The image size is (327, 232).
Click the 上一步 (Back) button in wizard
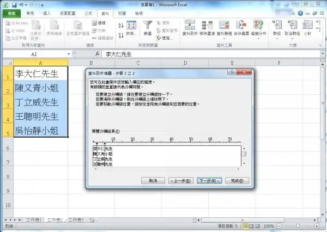[181, 181]
